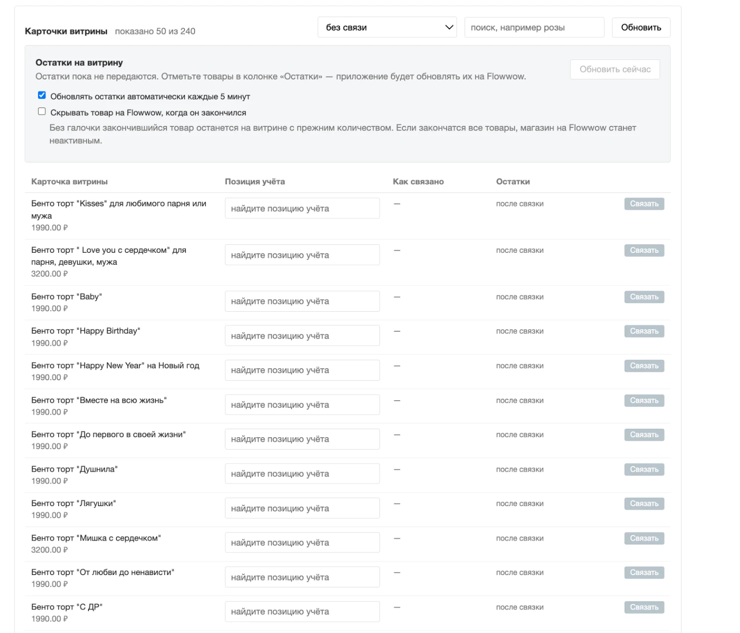Click position field for "До первого в своей жизни"

click(x=302, y=439)
